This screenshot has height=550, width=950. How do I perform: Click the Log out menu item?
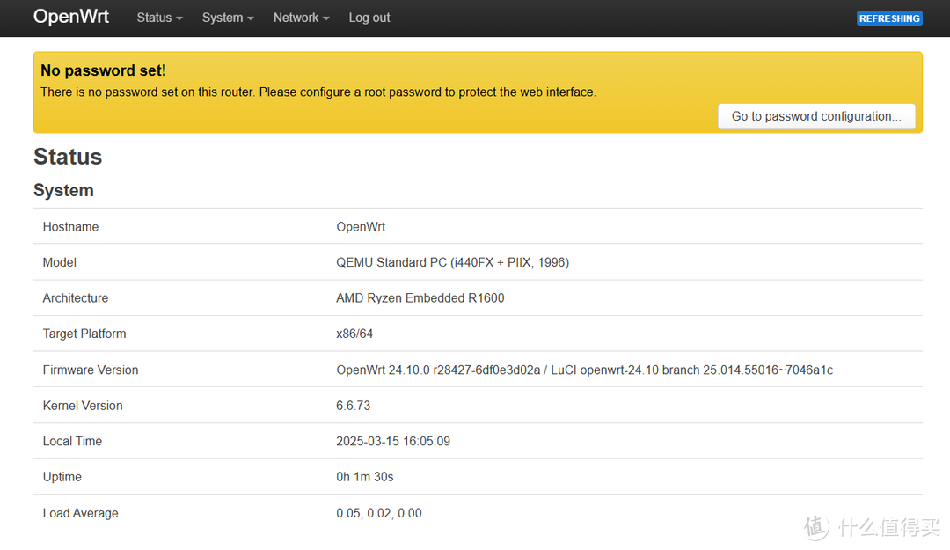[369, 18]
